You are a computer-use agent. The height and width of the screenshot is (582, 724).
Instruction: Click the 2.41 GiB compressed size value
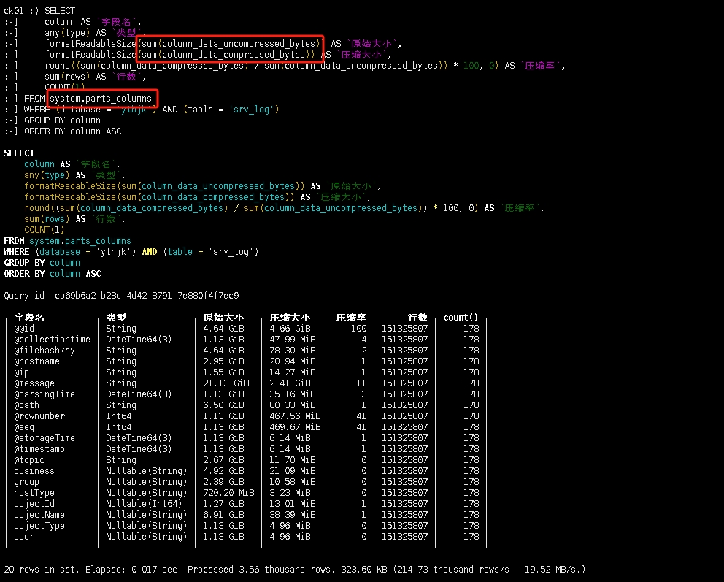pos(290,383)
